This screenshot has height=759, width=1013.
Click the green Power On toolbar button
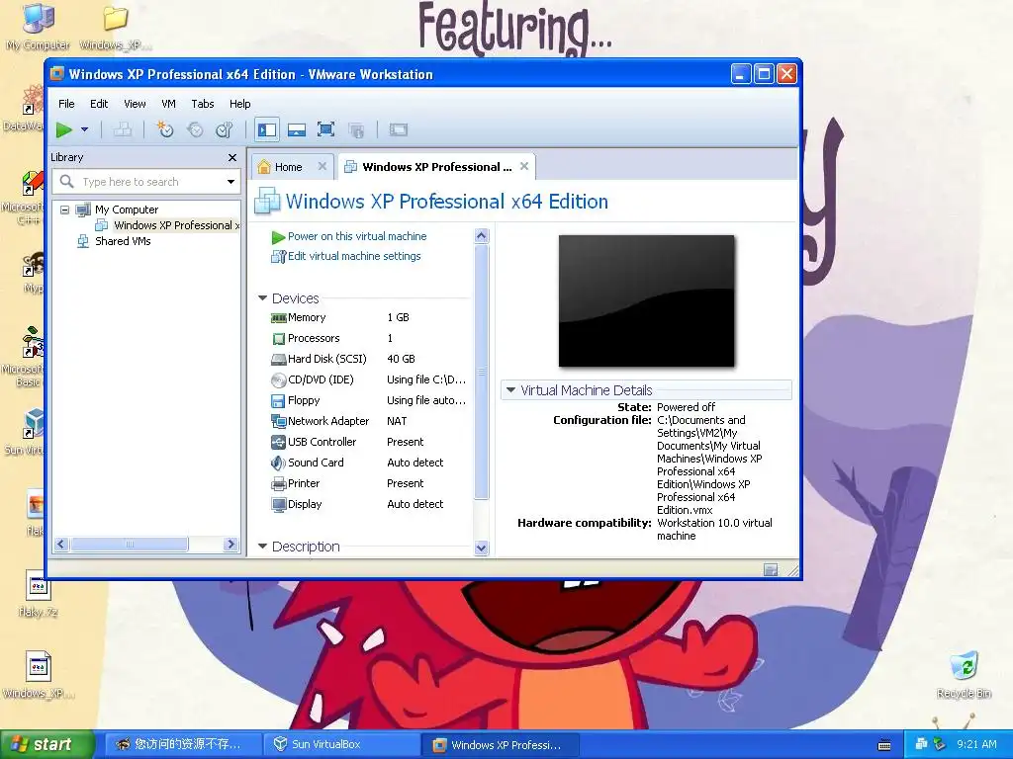tap(63, 129)
